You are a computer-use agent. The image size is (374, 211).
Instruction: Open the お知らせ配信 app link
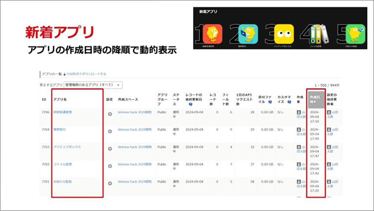62,182
